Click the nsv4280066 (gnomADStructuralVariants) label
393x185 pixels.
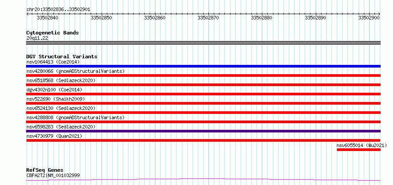pyautogui.click(x=76, y=71)
